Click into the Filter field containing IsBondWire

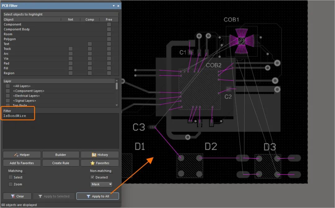pyautogui.click(x=61, y=131)
